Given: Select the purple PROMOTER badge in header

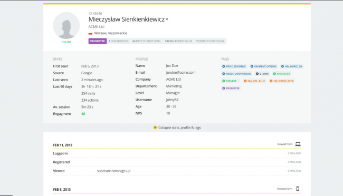Looking at the screenshot, I should 97,41.
